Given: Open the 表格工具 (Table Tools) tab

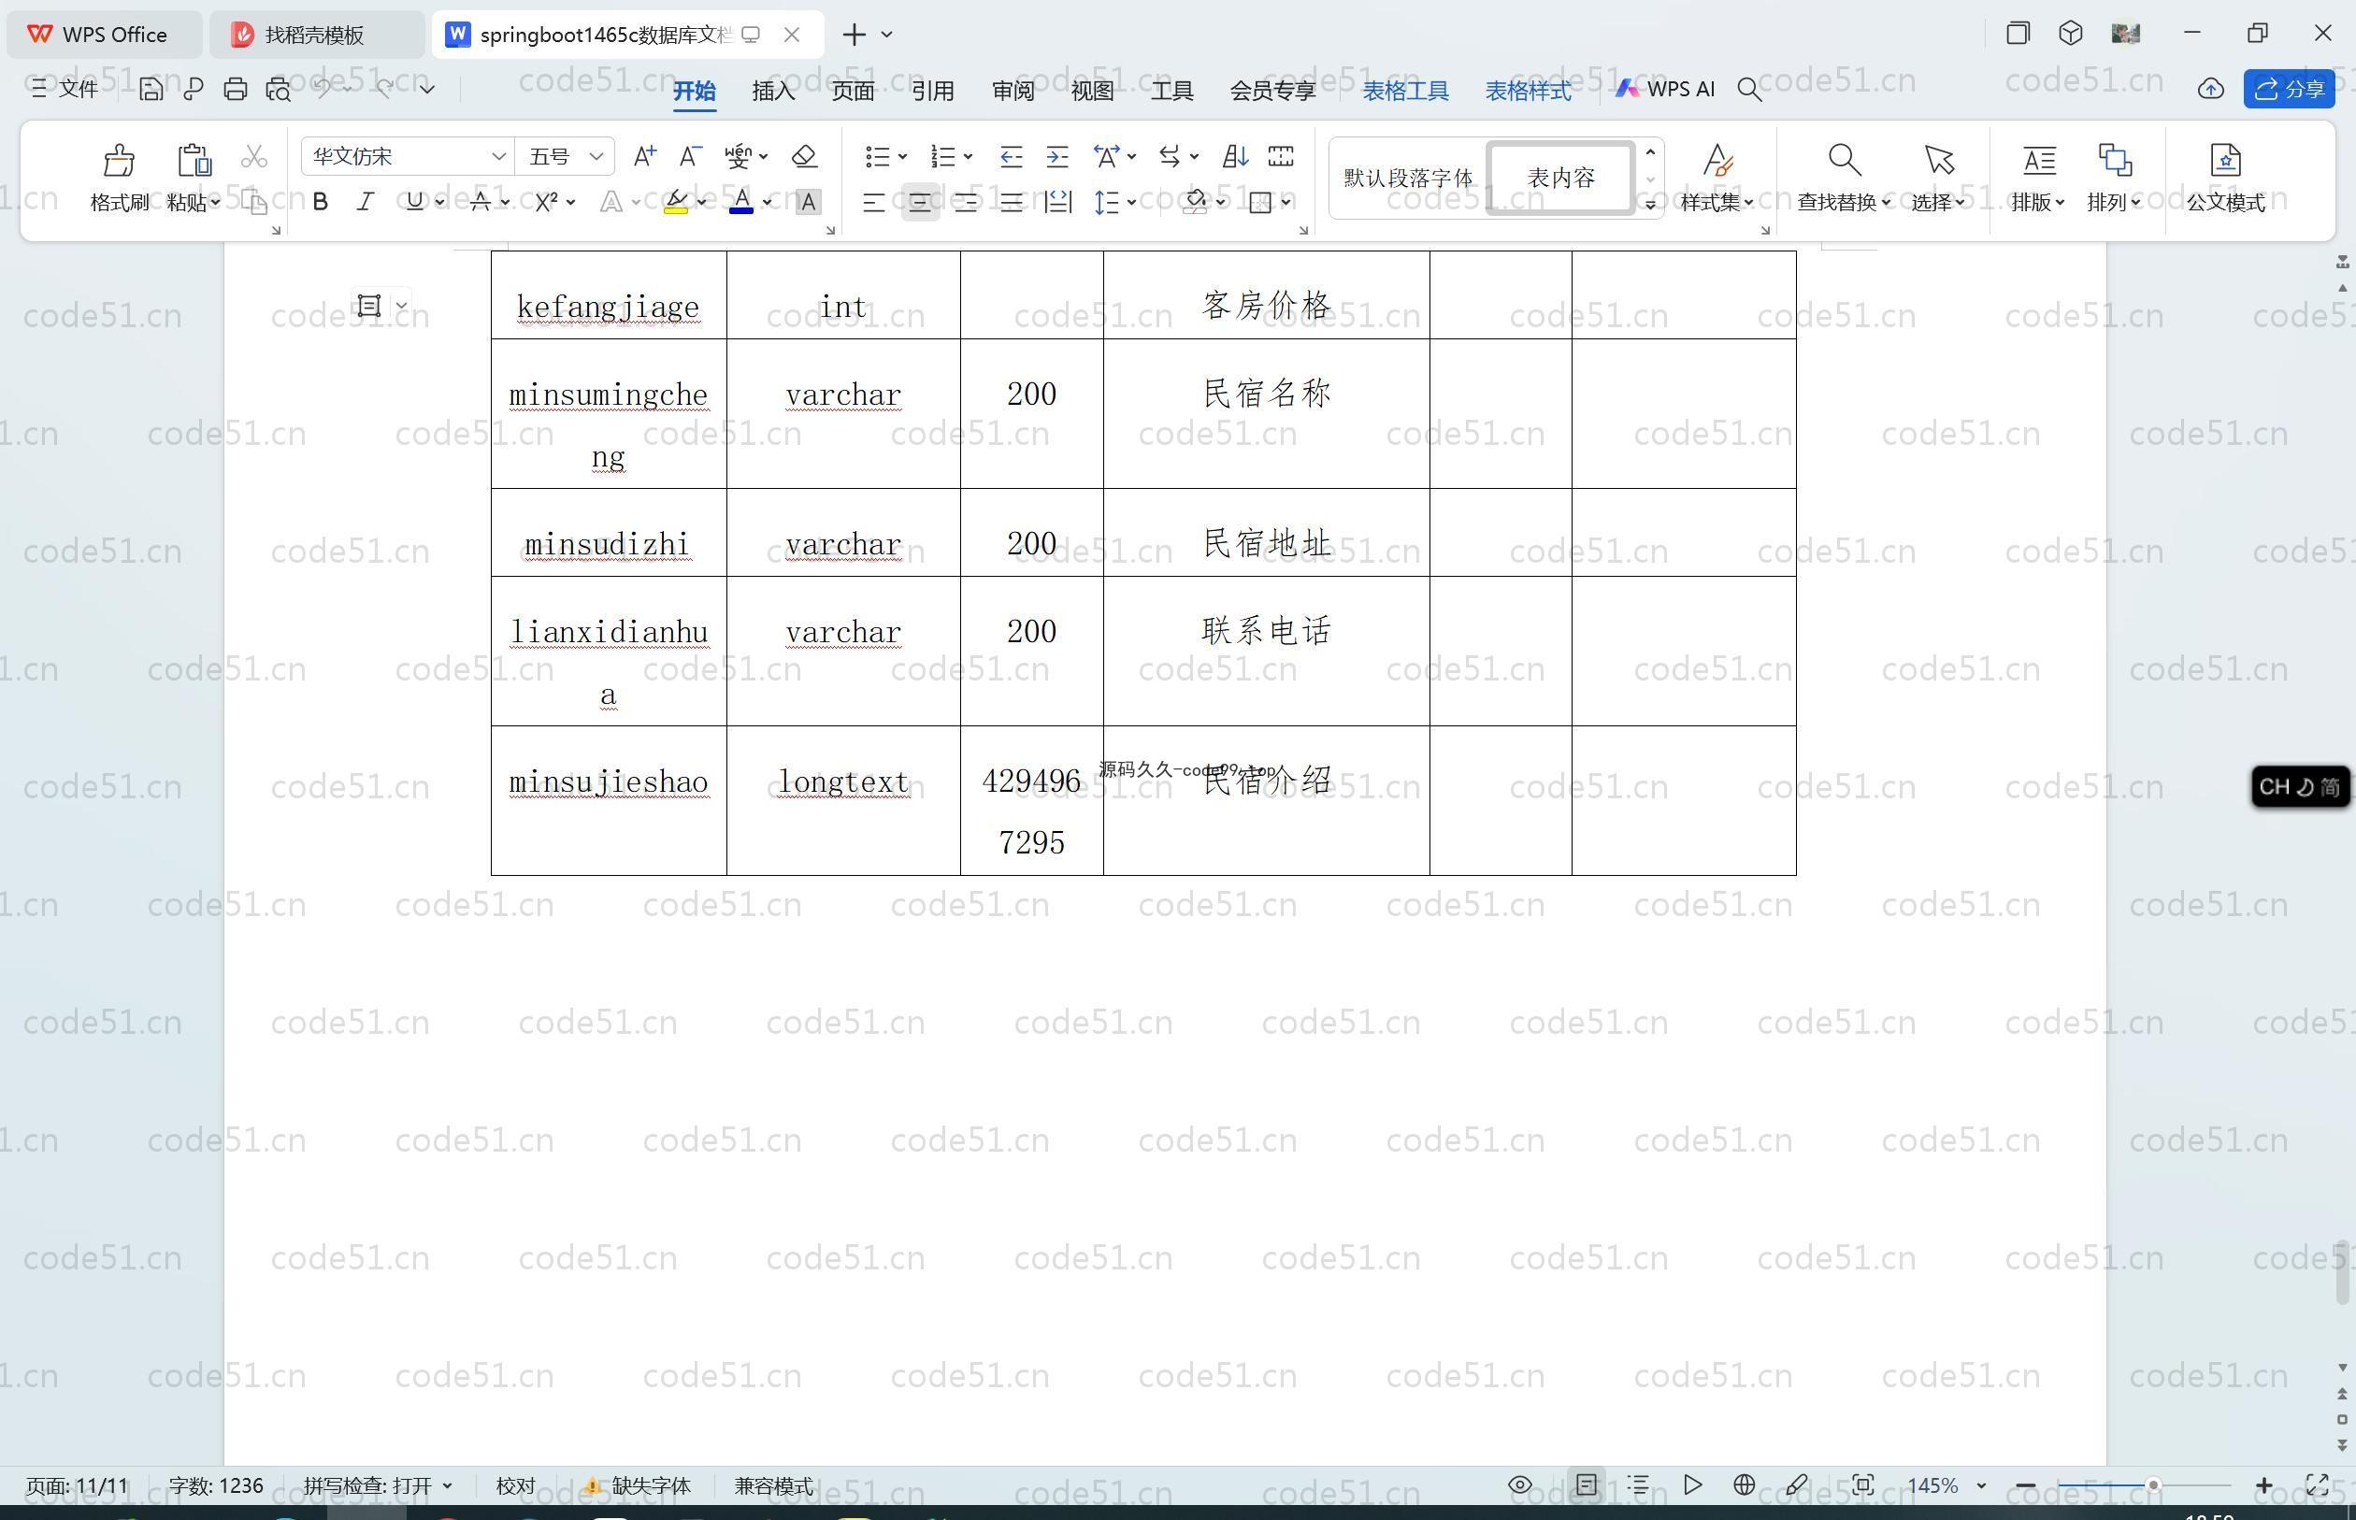Looking at the screenshot, I should [x=1405, y=90].
